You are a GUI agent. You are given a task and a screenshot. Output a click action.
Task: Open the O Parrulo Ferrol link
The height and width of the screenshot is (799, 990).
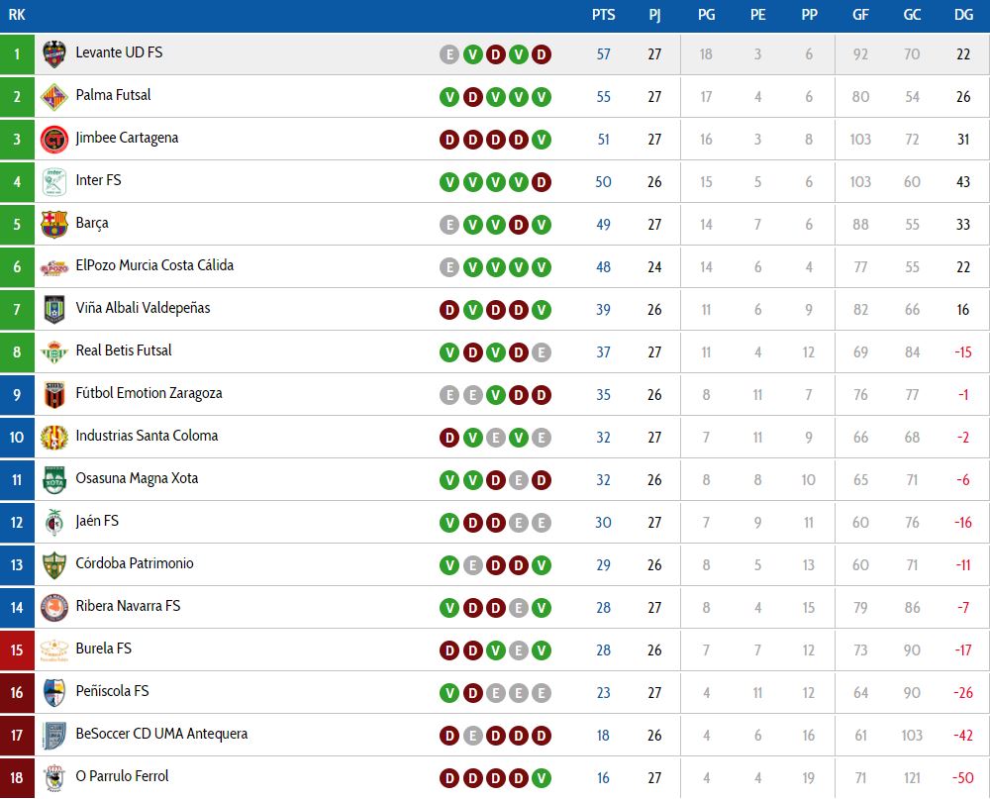pos(122,776)
